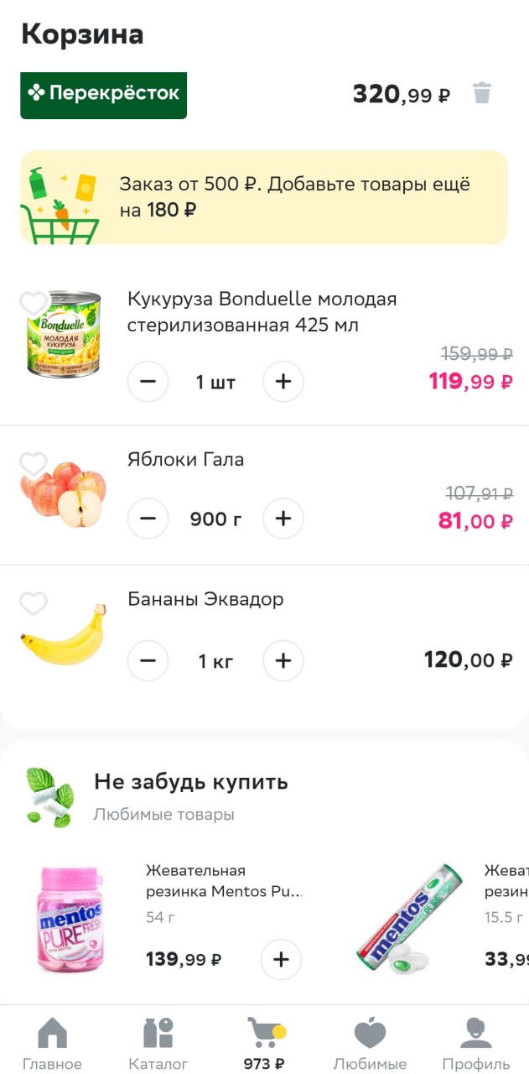Open the Главное home tab
529x1074 pixels.
52,1043
